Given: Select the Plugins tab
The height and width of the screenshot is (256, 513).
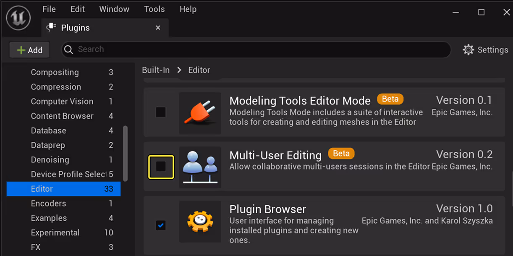Looking at the screenshot, I should pyautogui.click(x=105, y=28).
